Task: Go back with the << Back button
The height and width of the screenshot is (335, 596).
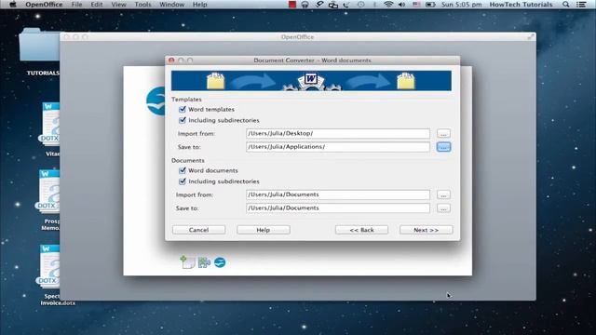Action: point(361,230)
